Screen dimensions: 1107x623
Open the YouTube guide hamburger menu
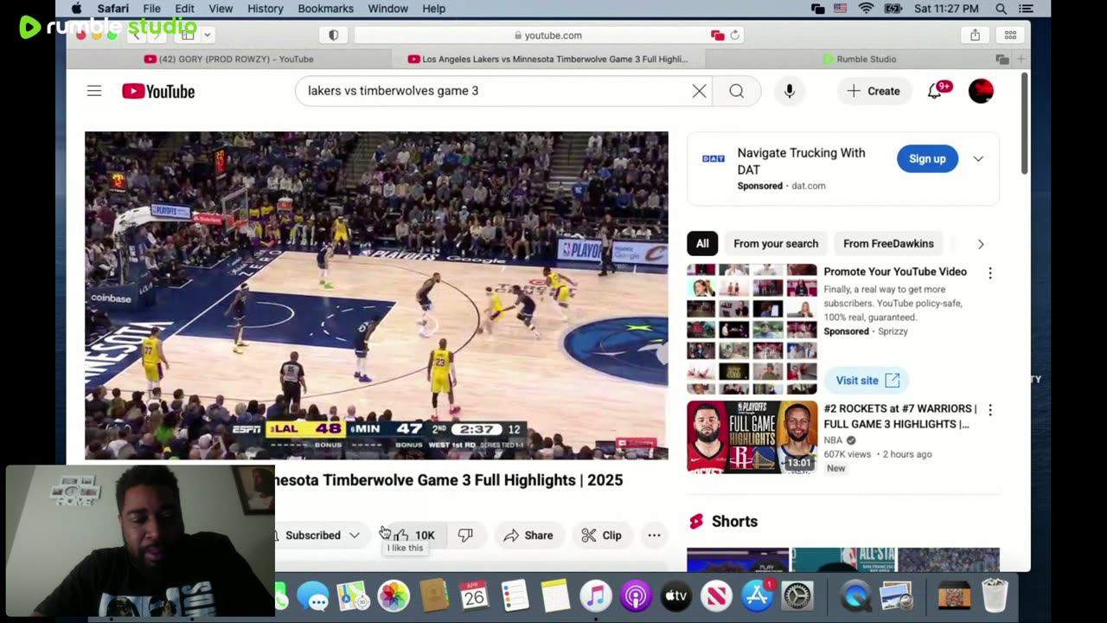coord(94,91)
